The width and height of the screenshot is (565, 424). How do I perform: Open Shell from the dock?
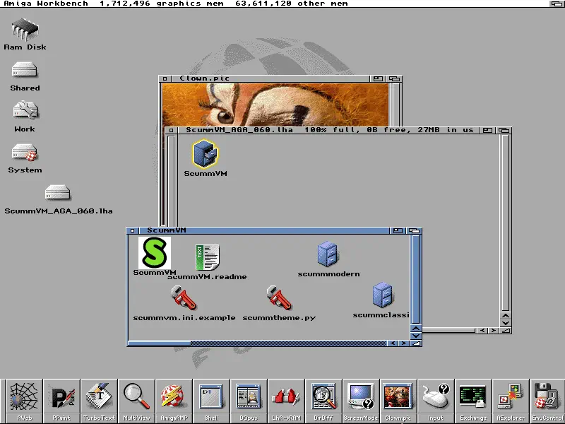coord(211,401)
